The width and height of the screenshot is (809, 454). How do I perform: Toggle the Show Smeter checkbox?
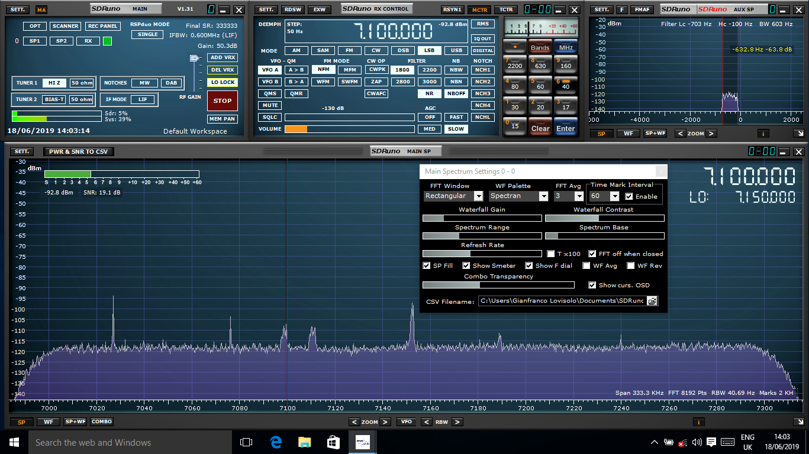click(x=466, y=265)
